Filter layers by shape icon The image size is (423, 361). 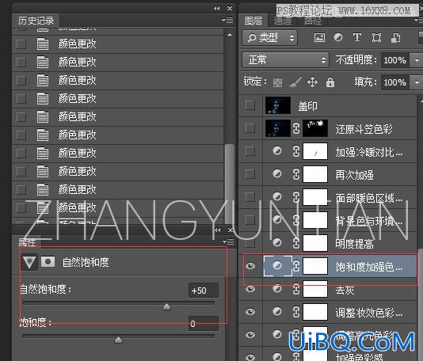click(376, 37)
